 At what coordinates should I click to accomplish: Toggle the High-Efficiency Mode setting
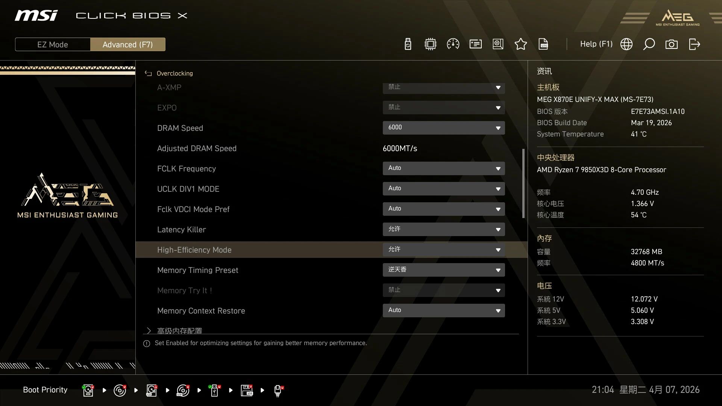443,250
